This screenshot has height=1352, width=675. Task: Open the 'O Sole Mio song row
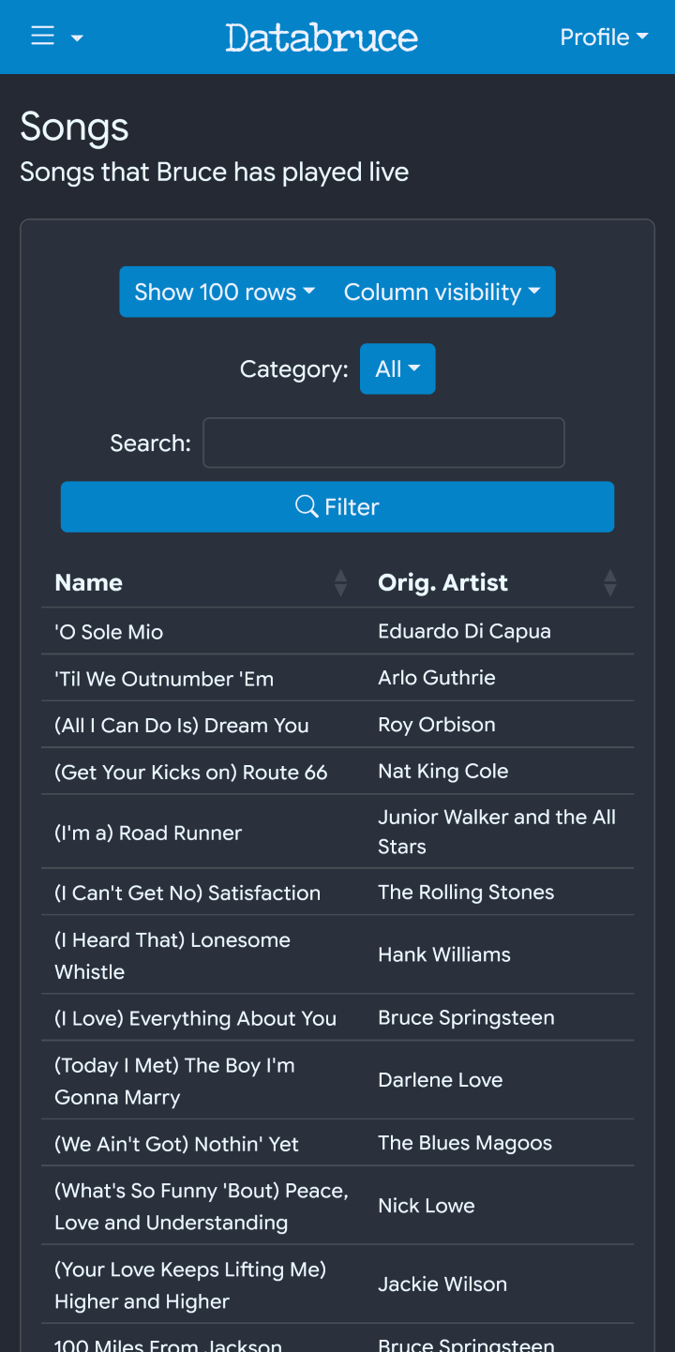click(109, 632)
